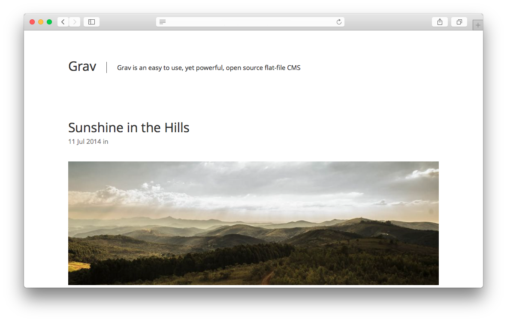This screenshot has width=507, height=322.
Task: Focus the Safari address field
Action: point(250,22)
